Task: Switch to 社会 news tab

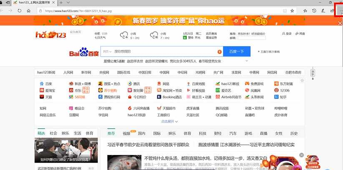Action: tap(53, 133)
